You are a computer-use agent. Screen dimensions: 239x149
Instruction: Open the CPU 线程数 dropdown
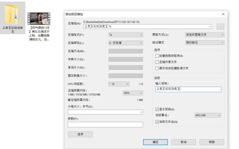click(x=119, y=84)
